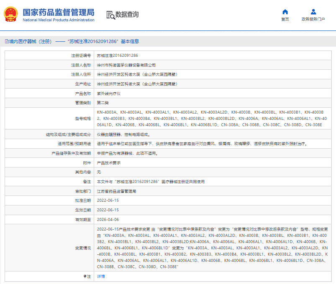Open the 首页 home icon
The image size is (336, 284).
[285, 12]
